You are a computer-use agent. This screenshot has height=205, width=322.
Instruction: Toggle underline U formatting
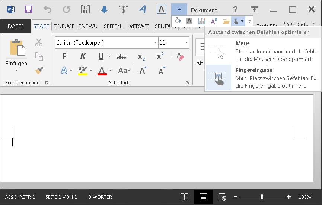pos(101,56)
